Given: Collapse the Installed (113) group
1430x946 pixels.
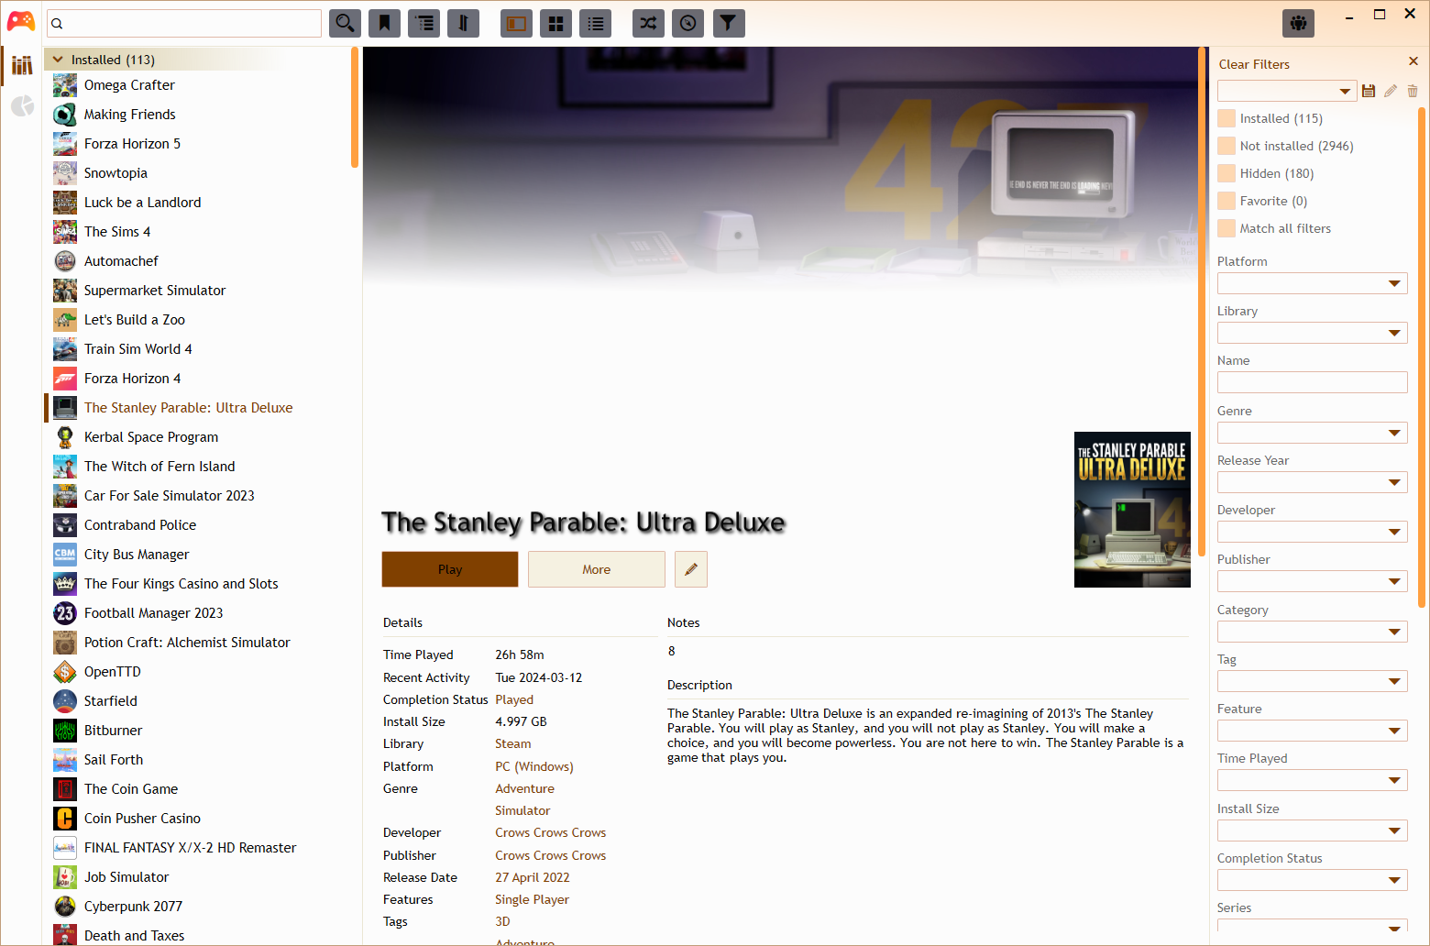Looking at the screenshot, I should 58,60.
